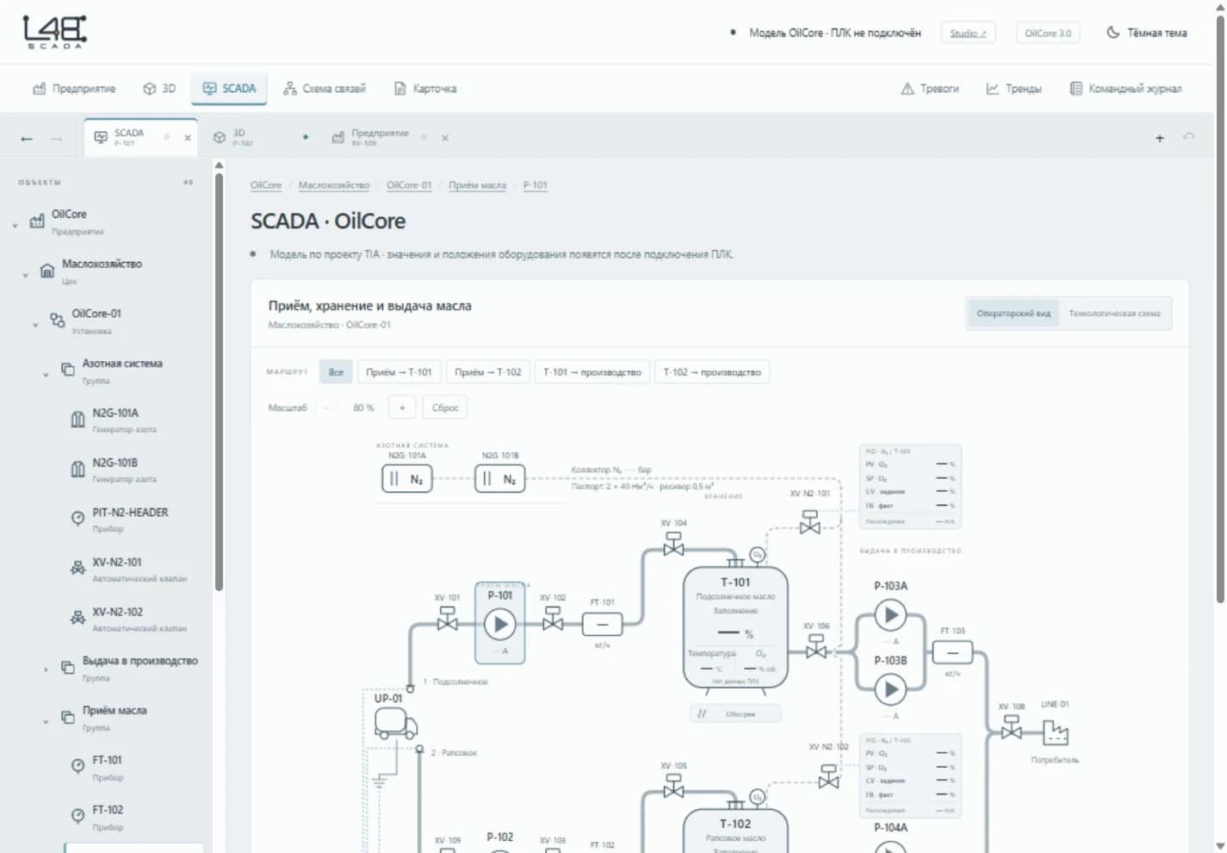Toggle Технологическая схема view mode

(1114, 314)
